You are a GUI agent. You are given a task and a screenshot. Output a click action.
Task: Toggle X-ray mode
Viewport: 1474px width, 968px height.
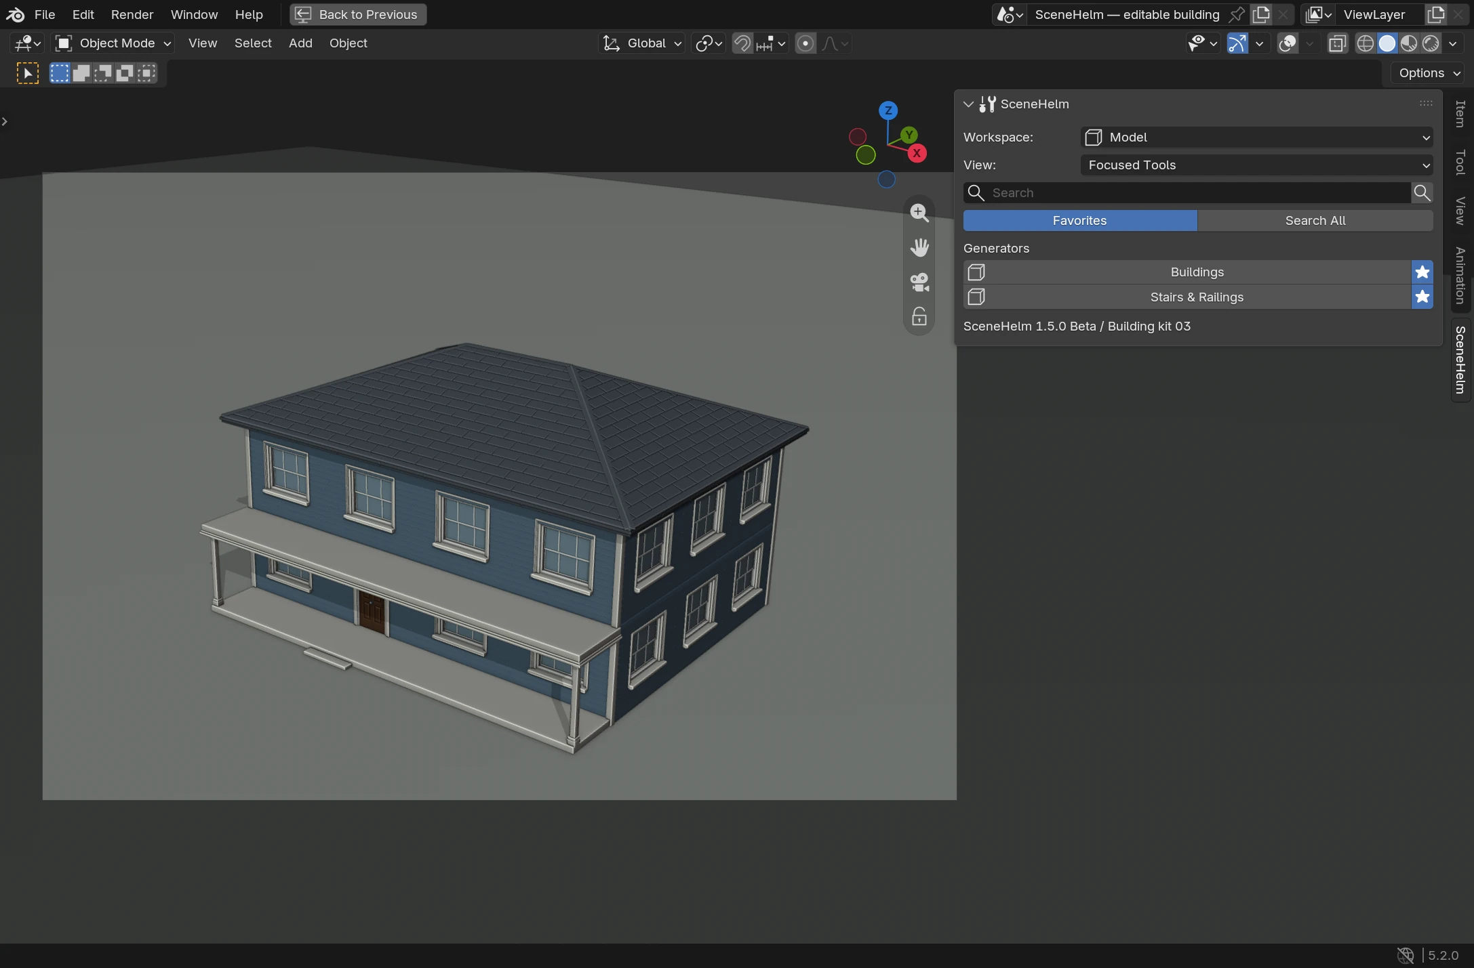click(x=1337, y=43)
